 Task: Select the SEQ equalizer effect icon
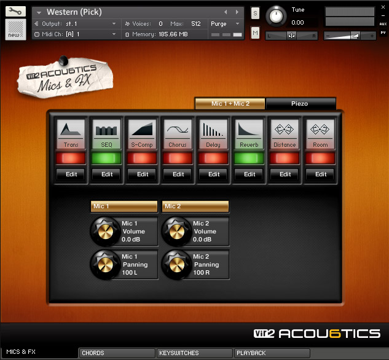coord(107,130)
